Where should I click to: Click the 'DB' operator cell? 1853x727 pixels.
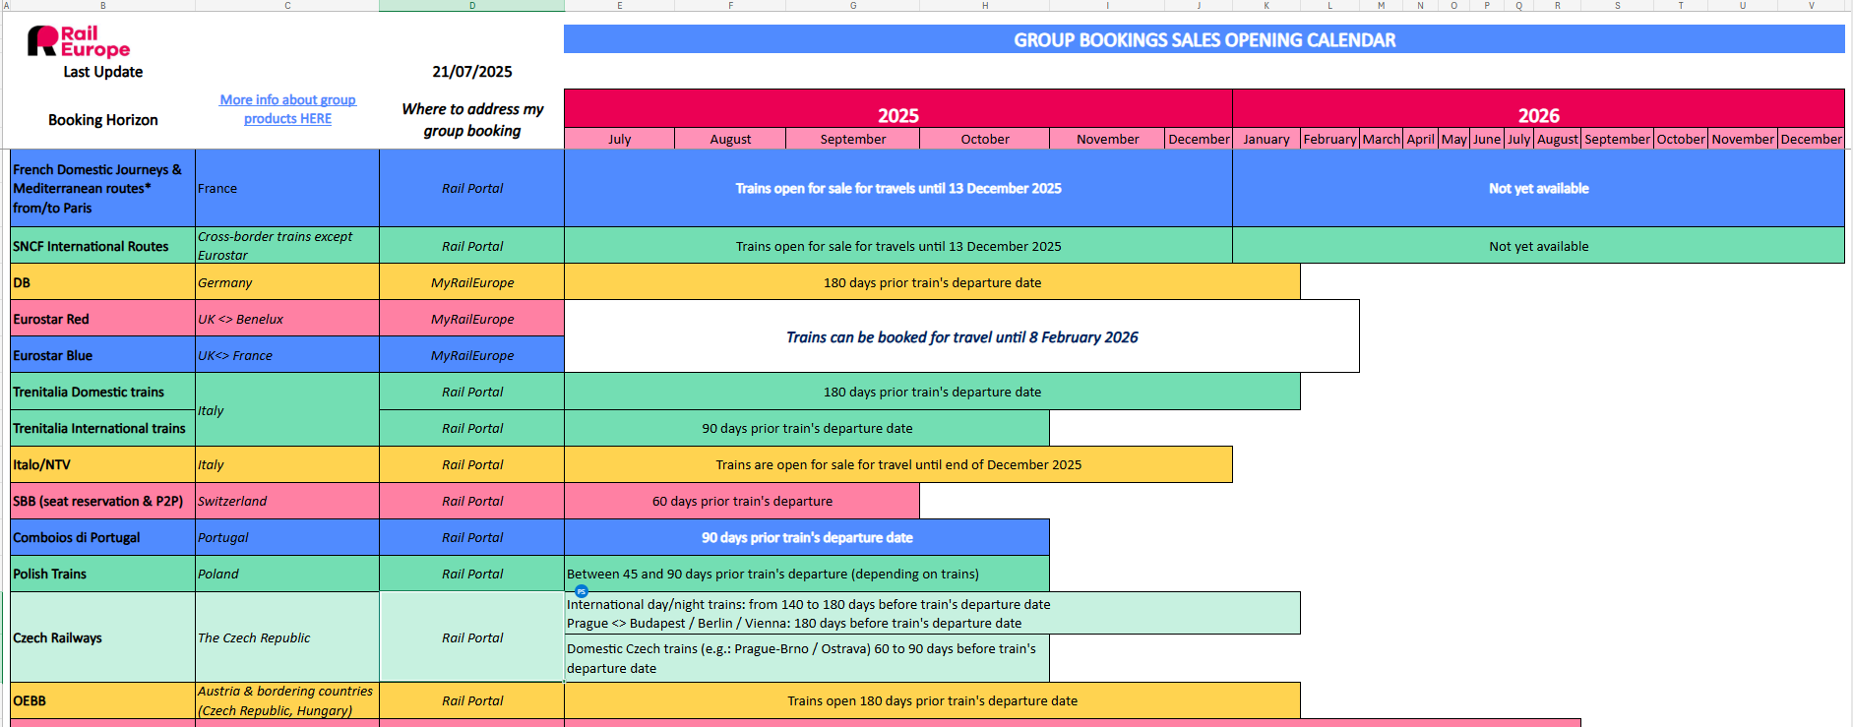pyautogui.click(x=103, y=282)
